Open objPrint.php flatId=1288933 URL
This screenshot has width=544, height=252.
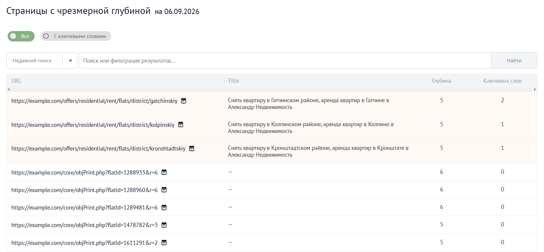tap(84, 173)
